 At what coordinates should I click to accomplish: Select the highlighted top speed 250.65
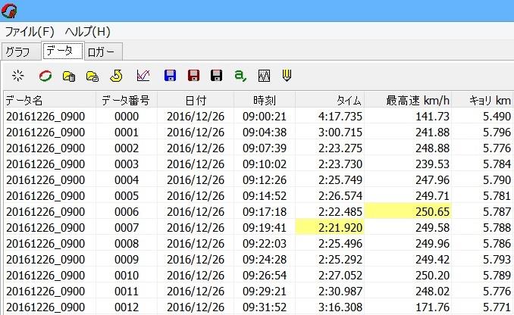coord(408,211)
